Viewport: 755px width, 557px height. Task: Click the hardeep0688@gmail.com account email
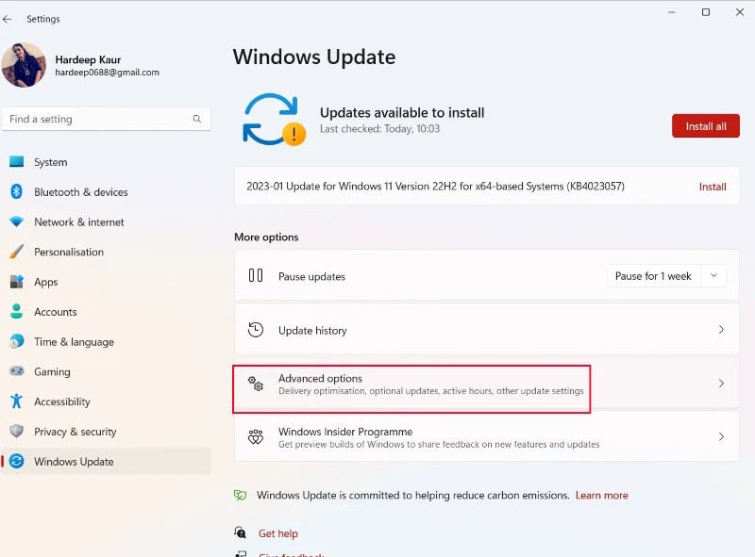pyautogui.click(x=107, y=73)
